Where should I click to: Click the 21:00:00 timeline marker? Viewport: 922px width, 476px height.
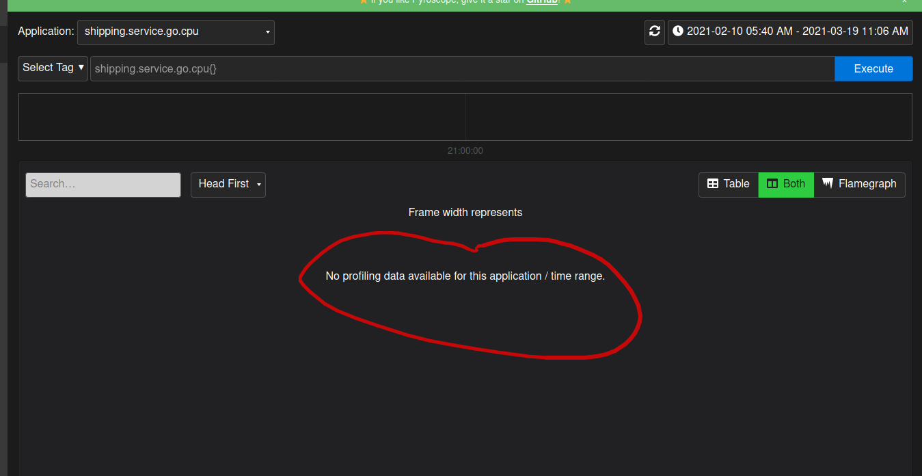pos(465,150)
